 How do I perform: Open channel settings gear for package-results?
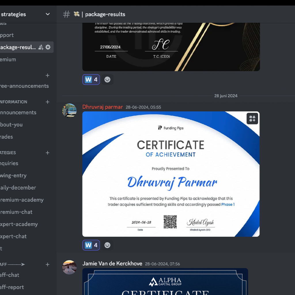[48, 47]
